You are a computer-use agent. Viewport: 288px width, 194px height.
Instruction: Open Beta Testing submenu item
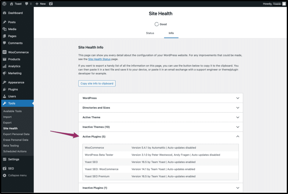click(x=11, y=146)
